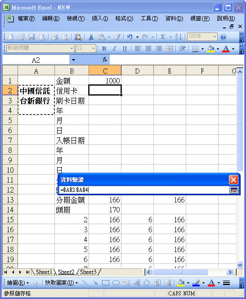Open the 檔案(F) File menu
This screenshot has height=299, width=246.
(26, 18)
